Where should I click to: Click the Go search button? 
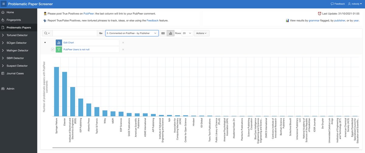click(101, 33)
